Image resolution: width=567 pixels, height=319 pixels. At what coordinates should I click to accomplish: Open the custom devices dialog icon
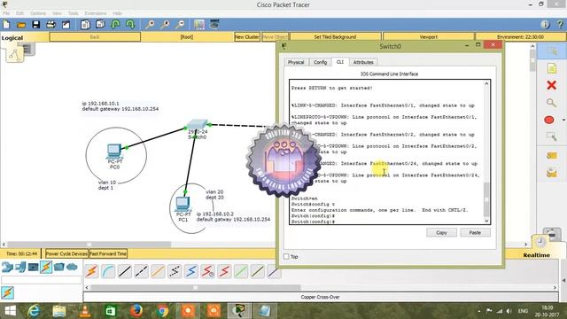(x=214, y=25)
